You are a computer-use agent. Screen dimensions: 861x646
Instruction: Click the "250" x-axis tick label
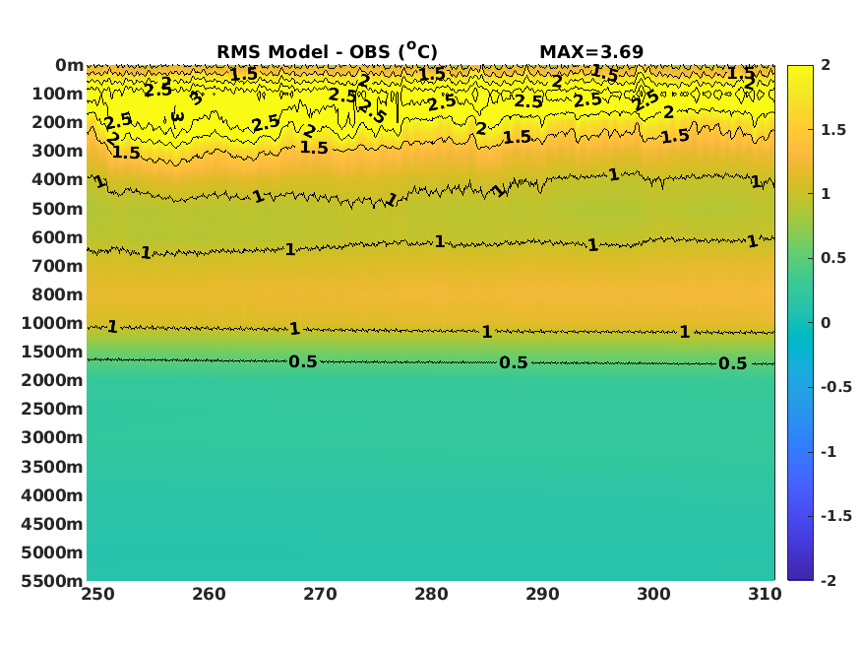[x=98, y=594]
